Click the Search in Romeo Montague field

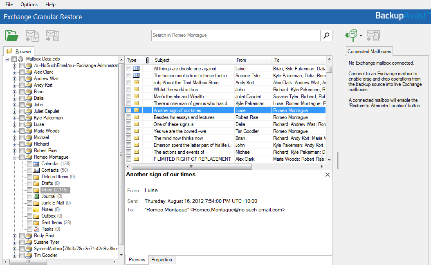coord(236,36)
